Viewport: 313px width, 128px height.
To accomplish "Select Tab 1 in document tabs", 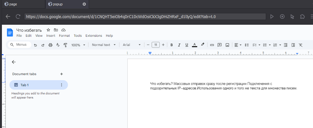I will coord(39,85).
